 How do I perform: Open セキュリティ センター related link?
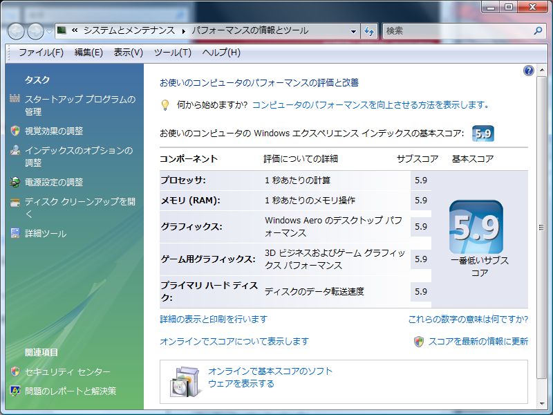tap(67, 371)
